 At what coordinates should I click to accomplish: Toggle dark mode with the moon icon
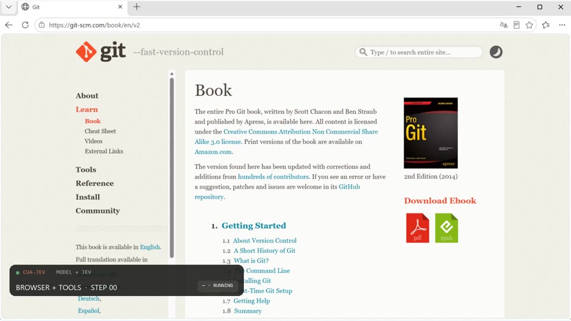495,52
